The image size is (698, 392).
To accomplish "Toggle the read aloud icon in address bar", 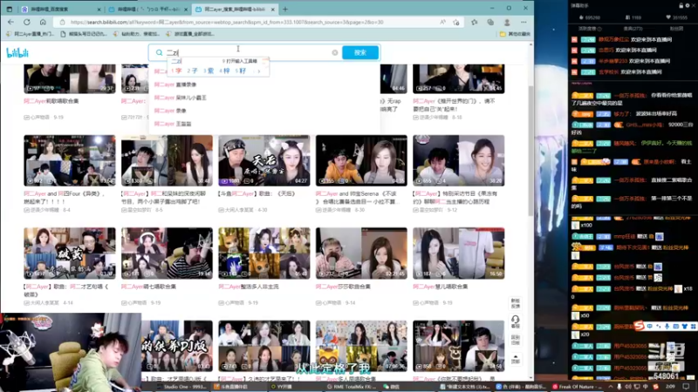I will click(x=442, y=22).
